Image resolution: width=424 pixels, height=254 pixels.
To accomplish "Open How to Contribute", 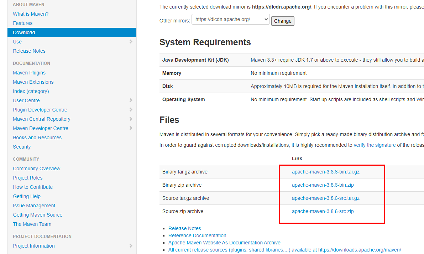I will click(x=33, y=187).
